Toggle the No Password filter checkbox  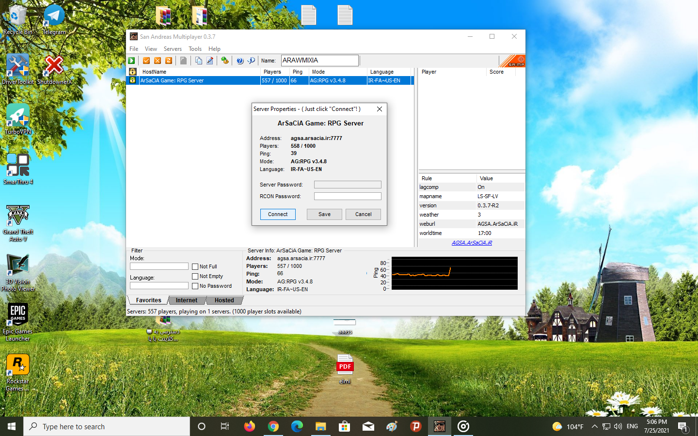tap(195, 286)
